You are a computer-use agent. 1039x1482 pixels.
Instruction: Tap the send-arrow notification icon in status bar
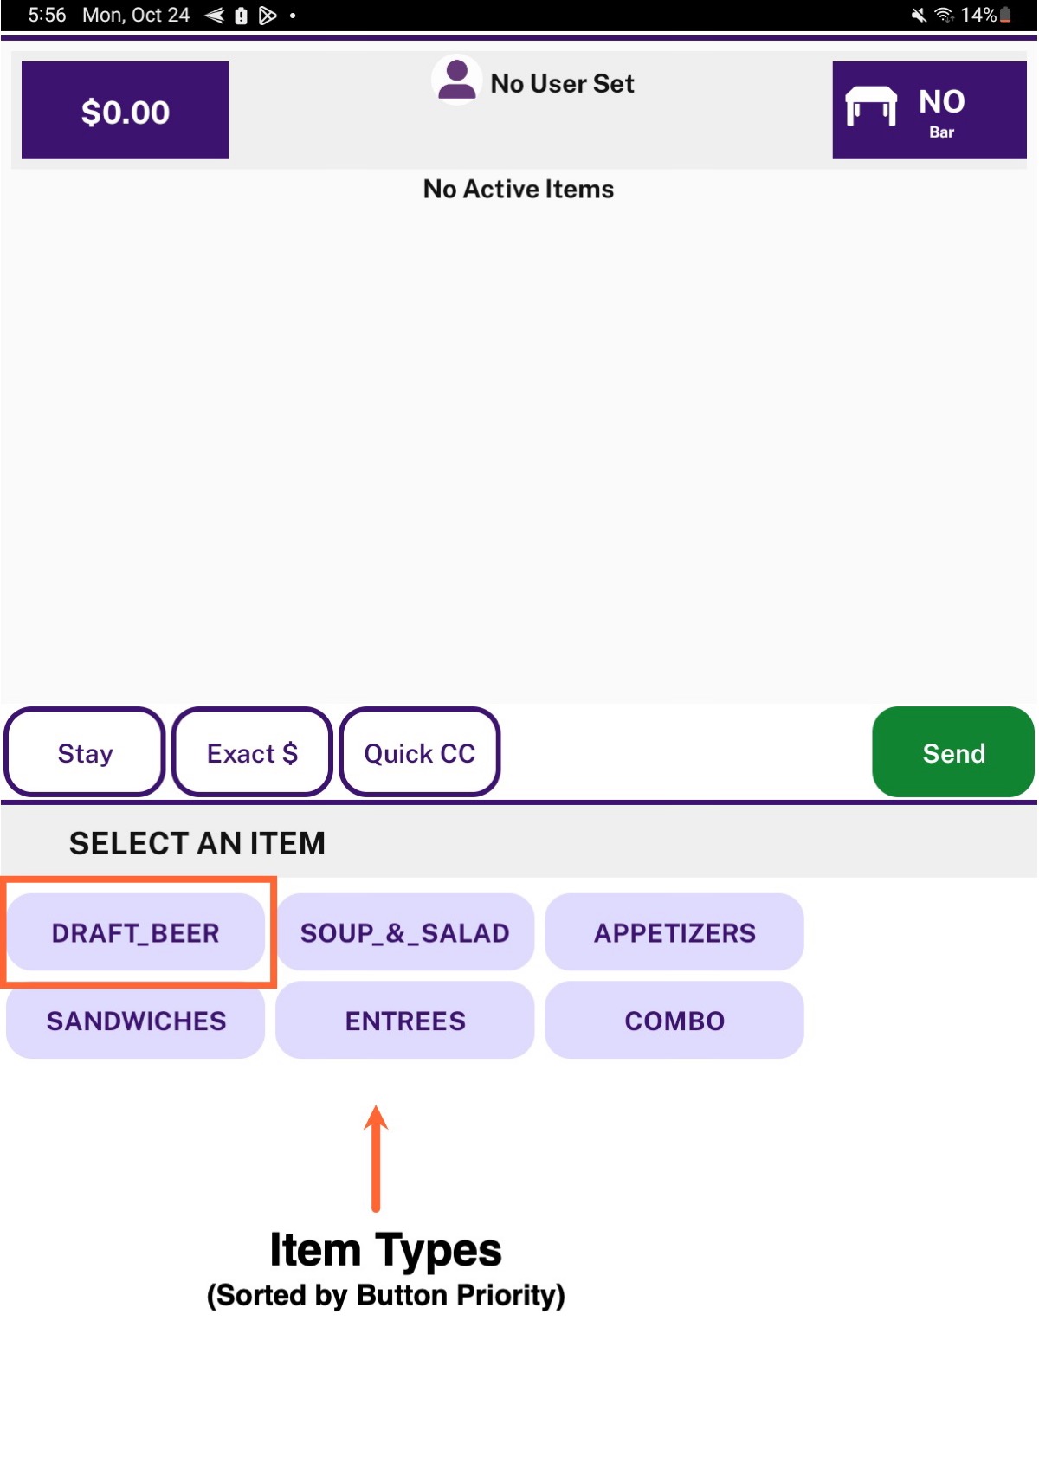[x=215, y=15]
